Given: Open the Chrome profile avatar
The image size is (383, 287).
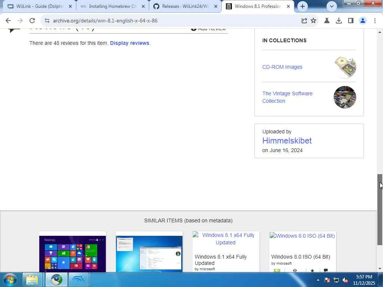Looking at the screenshot, I should tap(363, 21).
